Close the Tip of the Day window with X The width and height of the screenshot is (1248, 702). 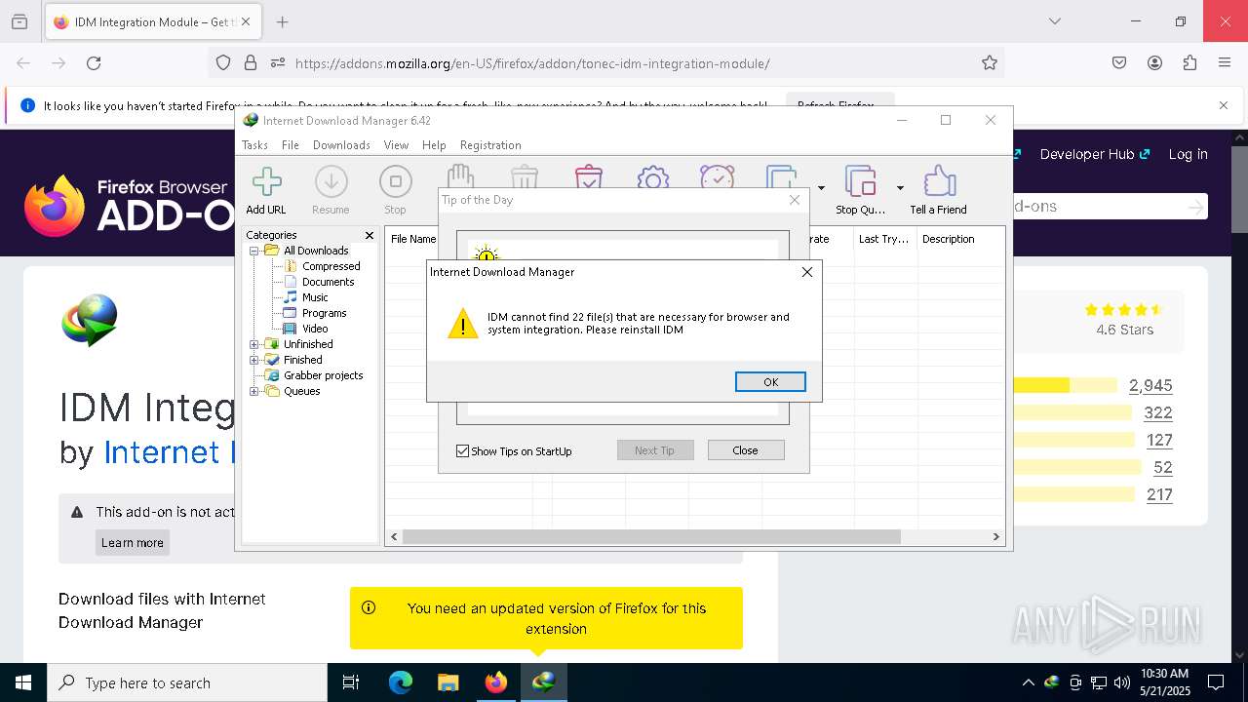coord(795,200)
